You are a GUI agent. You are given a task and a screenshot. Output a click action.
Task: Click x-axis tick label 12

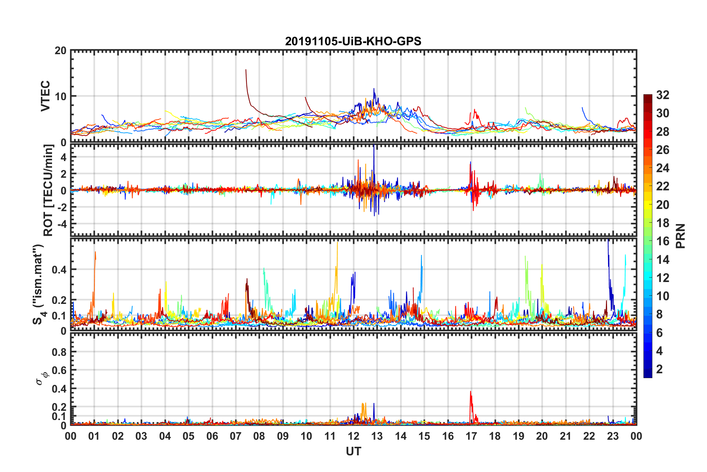coord(353,436)
